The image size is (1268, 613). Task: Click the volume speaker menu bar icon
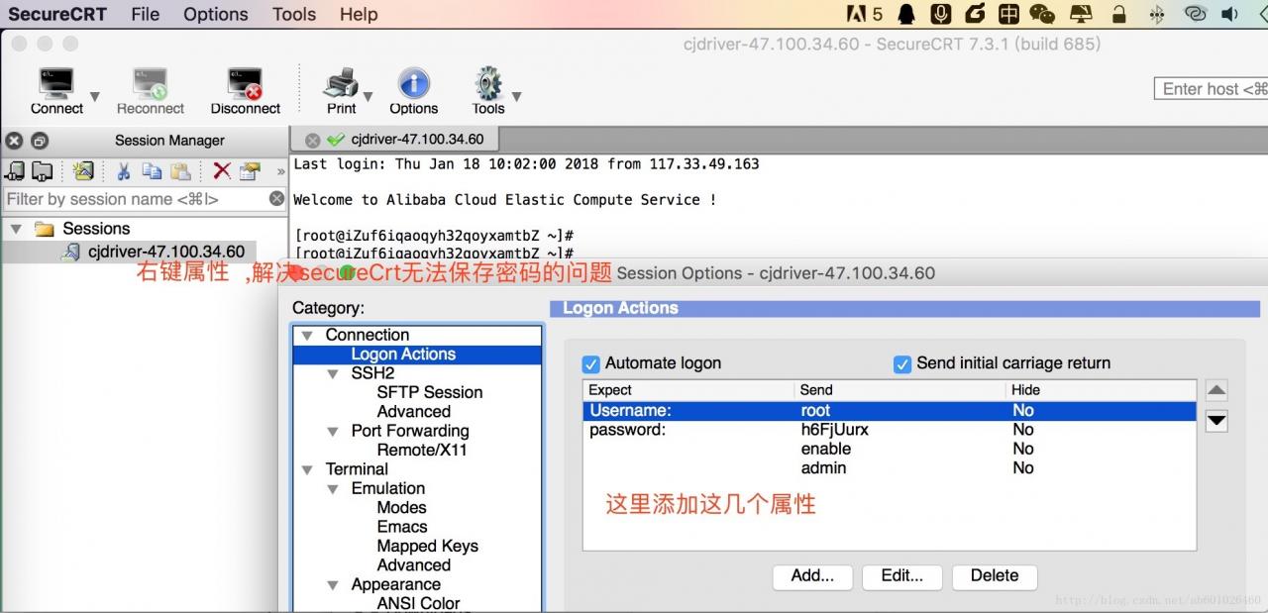pos(1230,14)
